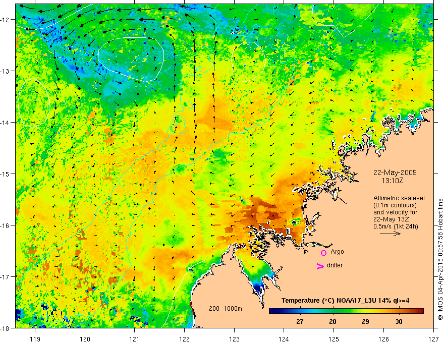Click the '(0.1m contours)' caption line
This screenshot has width=444, height=343.
[x=395, y=205]
